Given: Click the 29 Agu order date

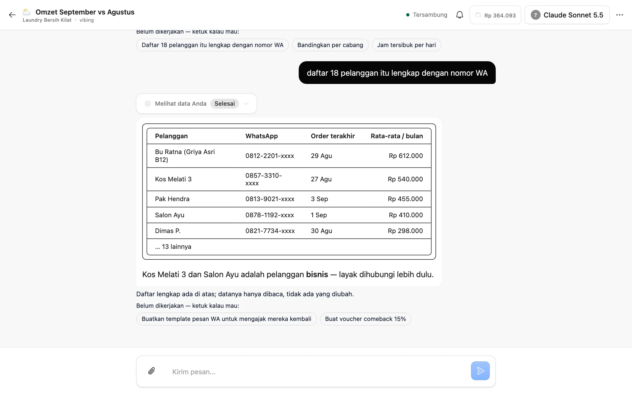Looking at the screenshot, I should [x=321, y=156].
